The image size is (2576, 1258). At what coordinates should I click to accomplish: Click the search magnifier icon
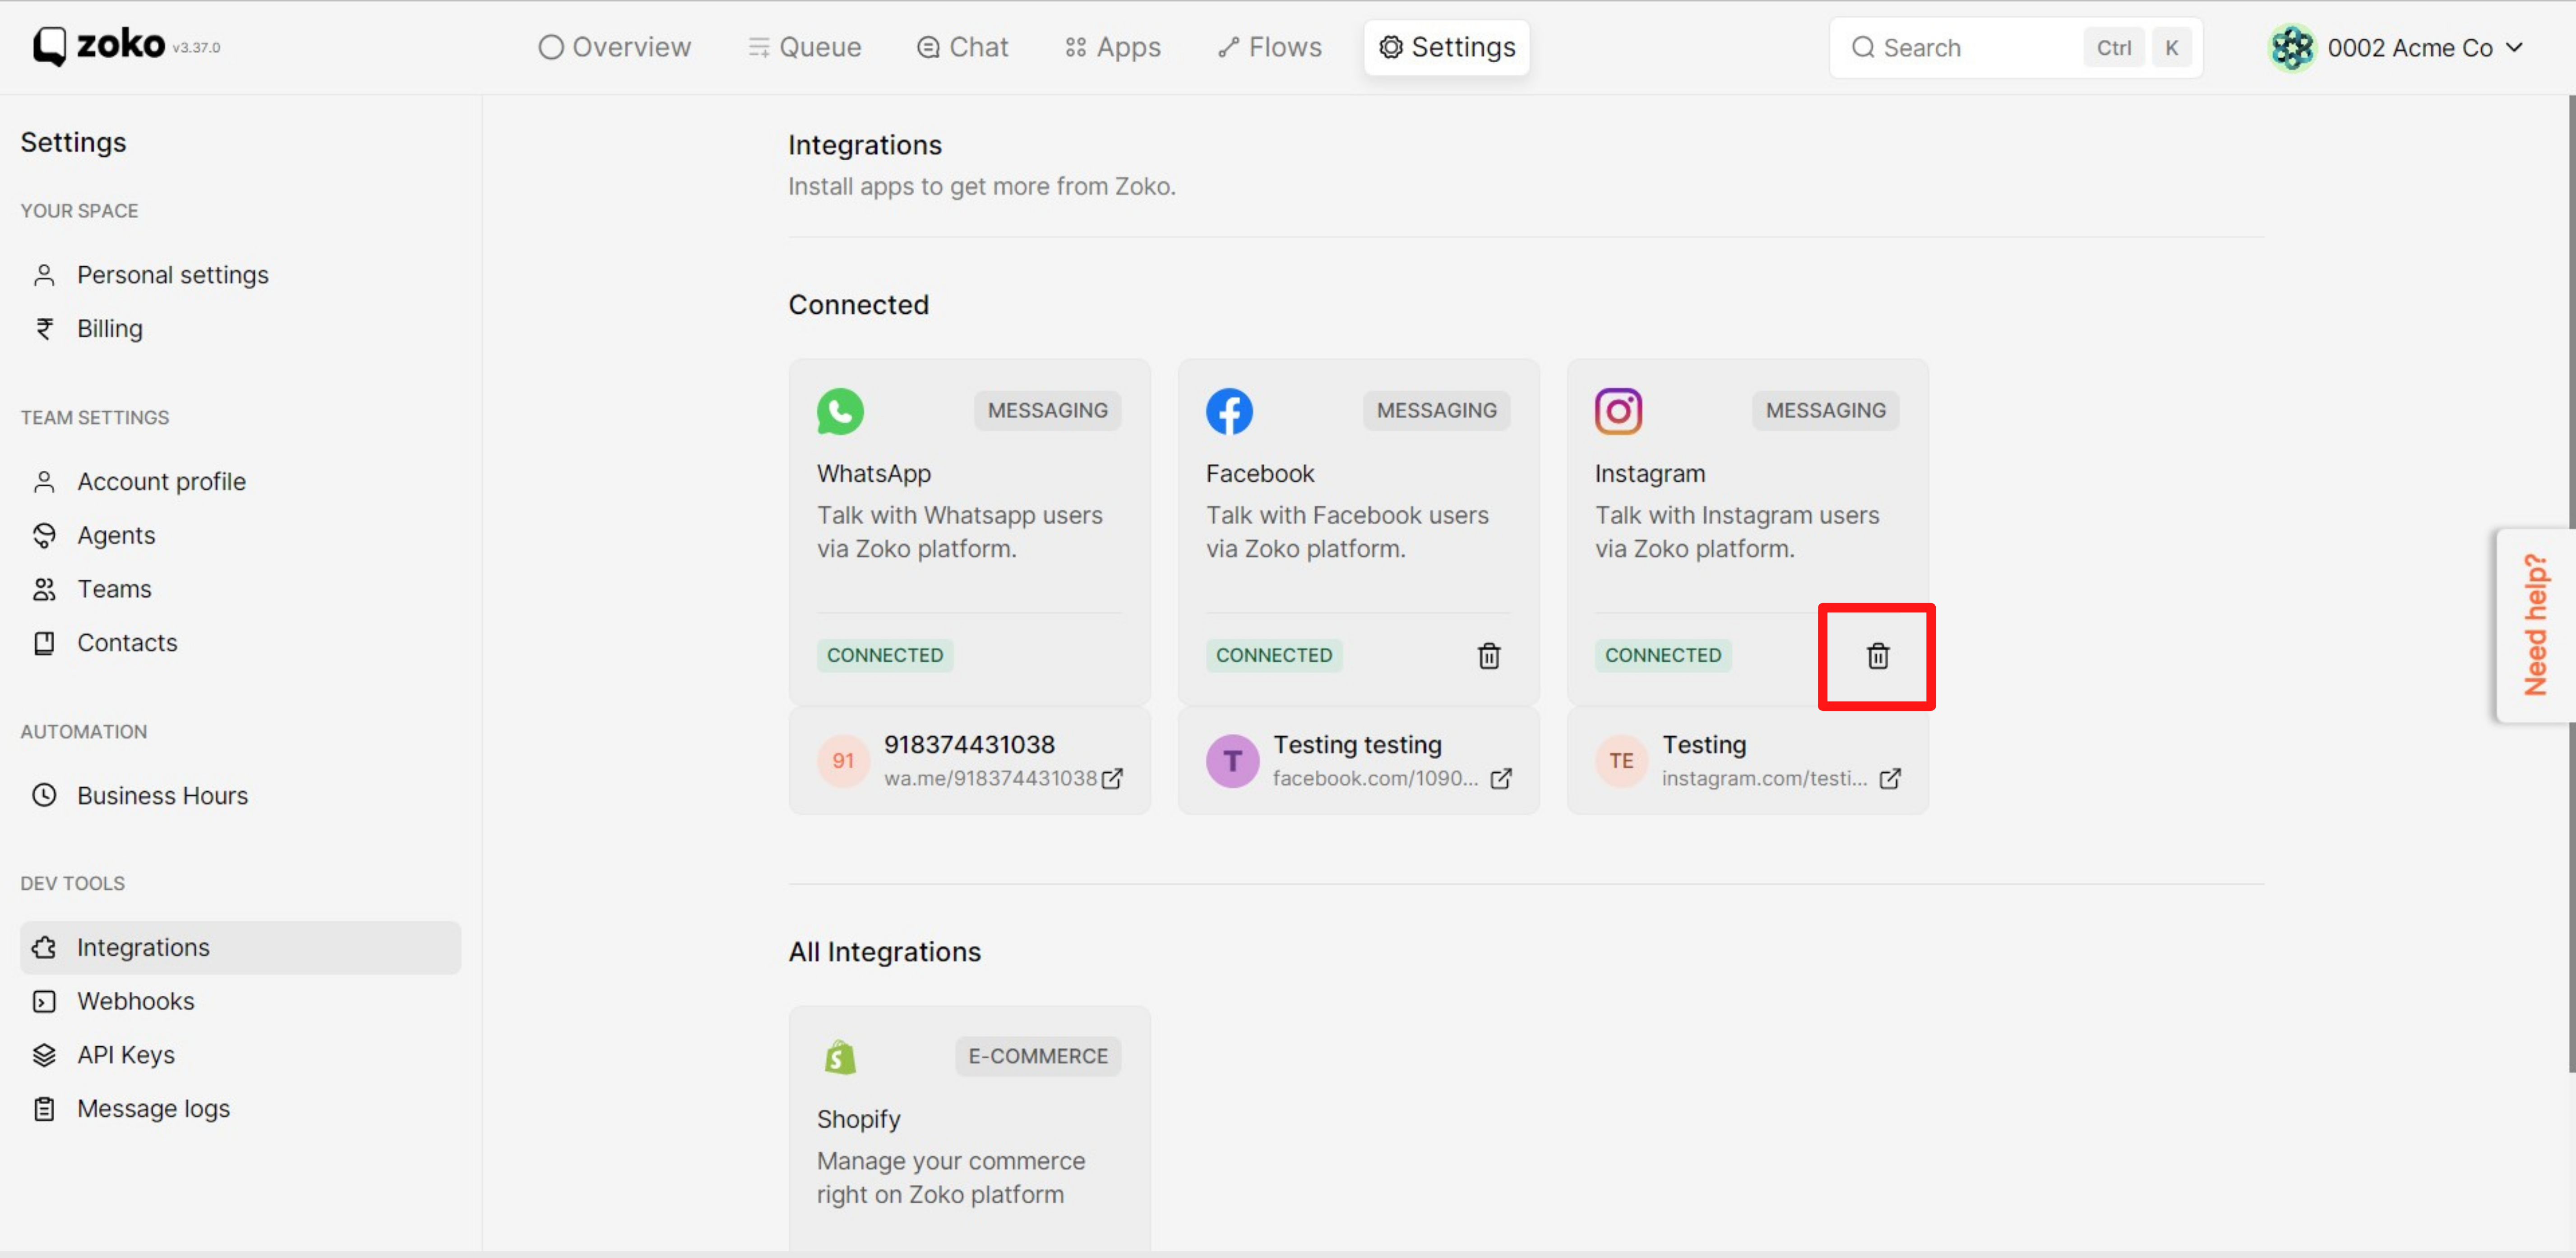point(1862,47)
